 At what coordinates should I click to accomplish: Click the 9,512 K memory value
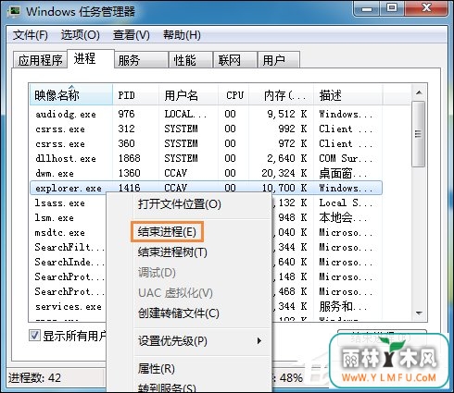click(x=287, y=114)
